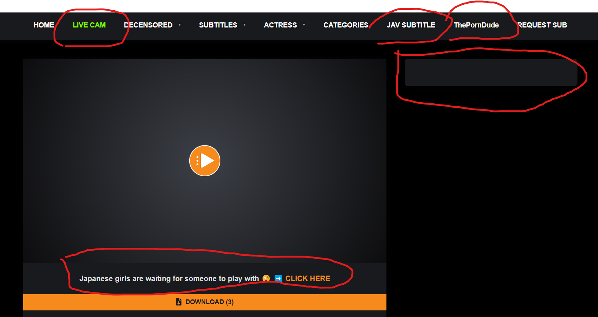Open the green Live Cam link
This screenshot has width=598, height=317.
89,25
